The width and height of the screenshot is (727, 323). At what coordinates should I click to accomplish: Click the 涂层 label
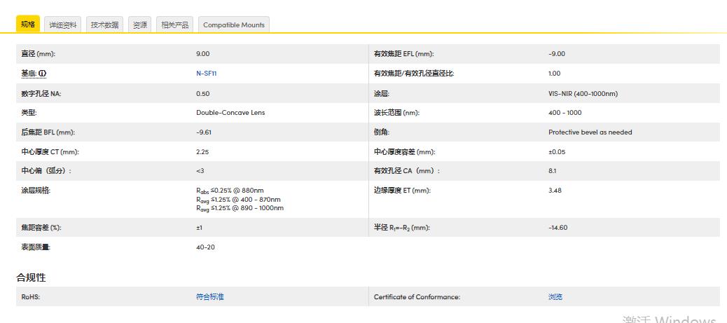pyautogui.click(x=382, y=93)
